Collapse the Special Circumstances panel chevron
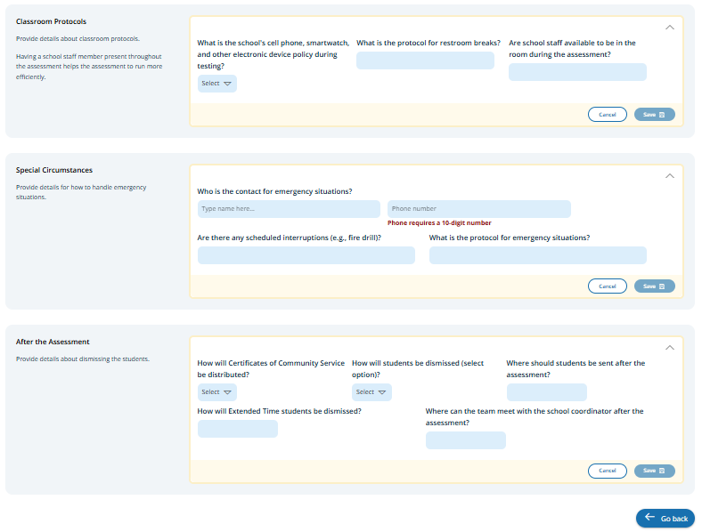The height and width of the screenshot is (532, 702). 670,176
